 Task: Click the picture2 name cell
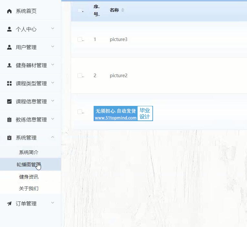[118, 76]
